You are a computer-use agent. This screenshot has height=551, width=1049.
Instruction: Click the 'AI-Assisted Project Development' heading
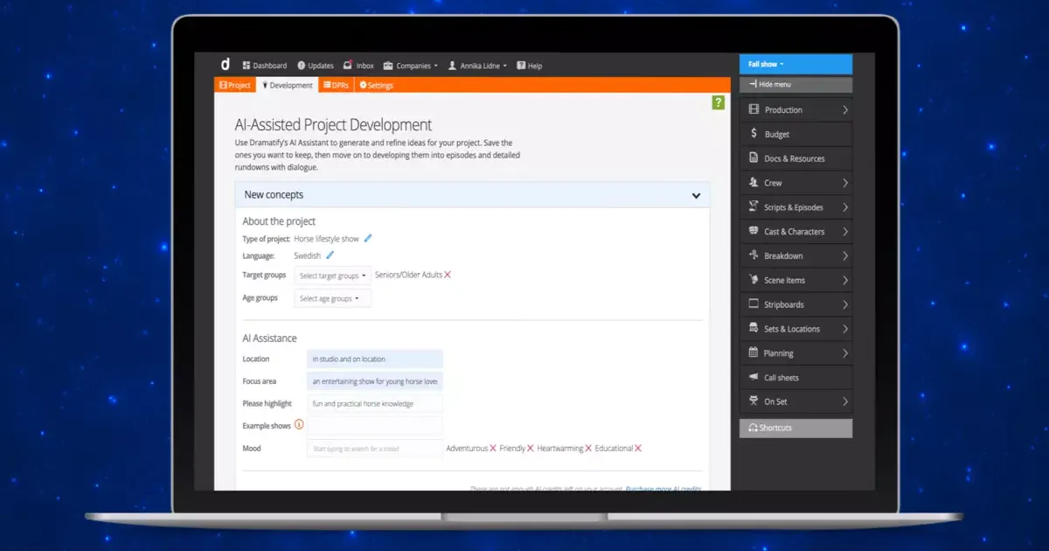[333, 125]
